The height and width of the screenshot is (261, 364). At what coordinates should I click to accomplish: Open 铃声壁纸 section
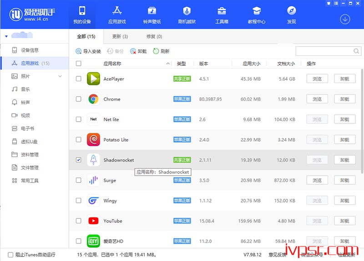point(152,15)
